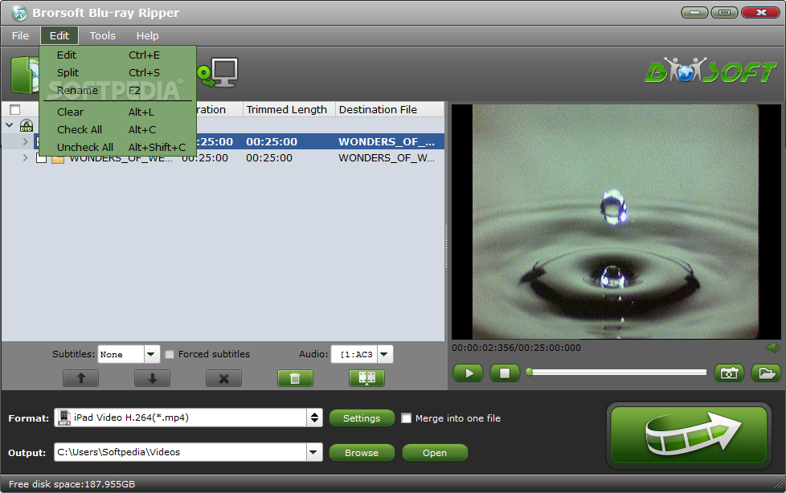This screenshot has width=786, height=493.
Task: Click the Settings button
Action: point(362,418)
